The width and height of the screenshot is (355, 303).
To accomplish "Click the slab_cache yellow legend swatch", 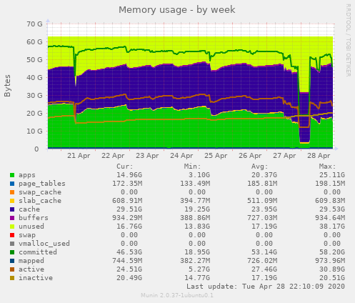I will pyautogui.click(x=12, y=201).
